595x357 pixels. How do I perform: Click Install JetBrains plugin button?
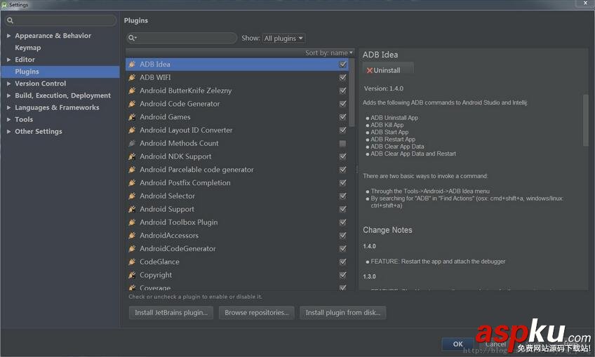[x=171, y=313]
